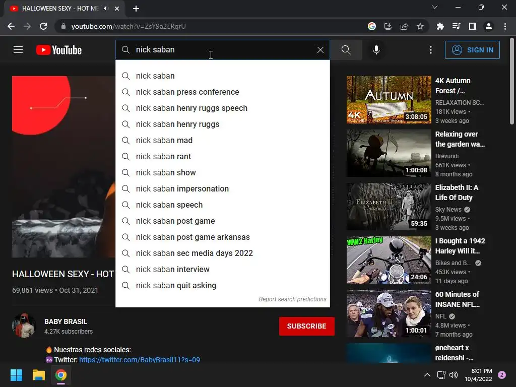Choose suggestion "nick saban interview"
This screenshot has width=516, height=387.
tap(222, 269)
